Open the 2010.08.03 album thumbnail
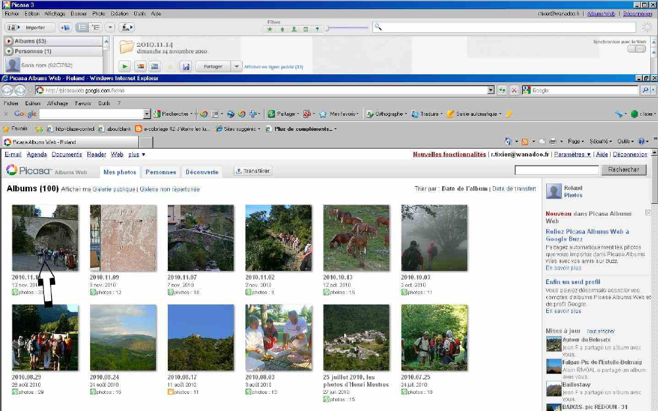Screen dimensions: 658x411 (x=278, y=337)
